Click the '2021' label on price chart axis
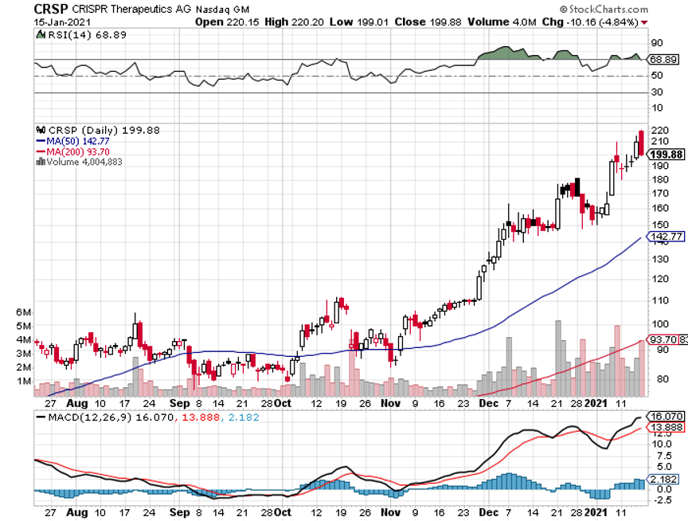This screenshot has width=688, height=521. 596,403
